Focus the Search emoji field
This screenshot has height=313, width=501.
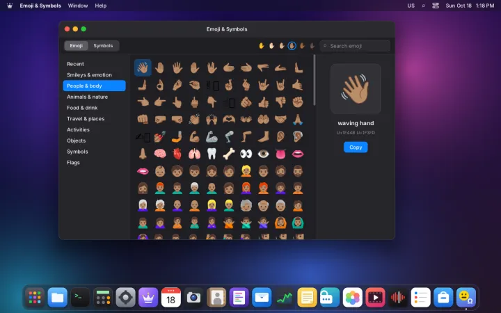click(355, 46)
